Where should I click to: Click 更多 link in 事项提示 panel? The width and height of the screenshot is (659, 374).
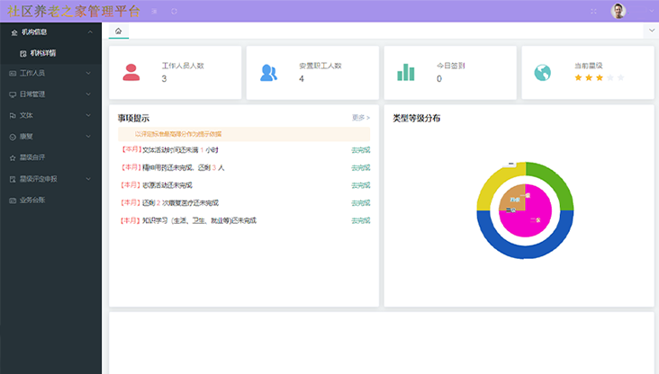tap(360, 118)
